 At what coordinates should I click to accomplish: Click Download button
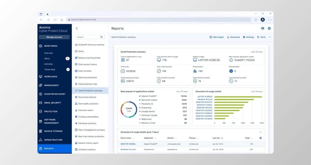[233, 37]
